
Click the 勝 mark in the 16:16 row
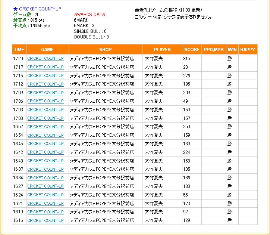(x=229, y=220)
